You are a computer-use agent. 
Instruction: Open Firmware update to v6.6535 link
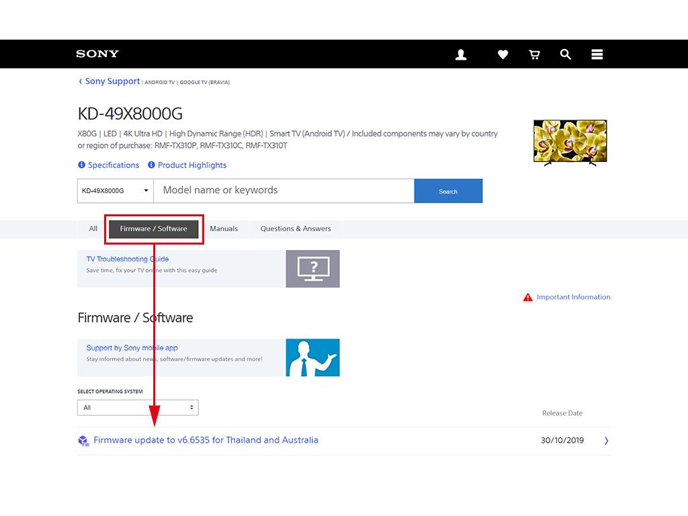click(206, 440)
